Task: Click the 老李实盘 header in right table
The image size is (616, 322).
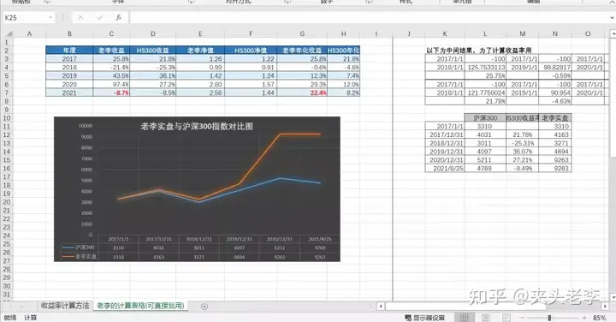Action: [555, 117]
